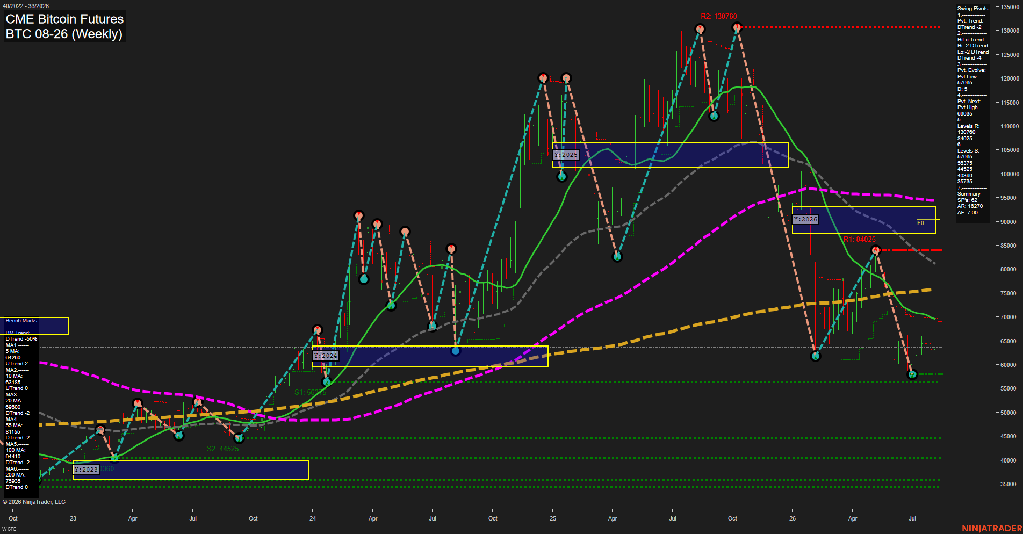Screen dimensions: 1023x534
Task: Click the Y:2025 yearly zone tag
Action: (566, 155)
